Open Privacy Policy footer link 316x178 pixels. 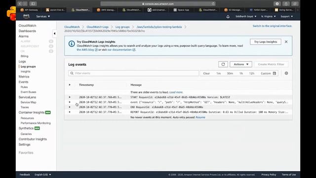[x=269, y=175]
